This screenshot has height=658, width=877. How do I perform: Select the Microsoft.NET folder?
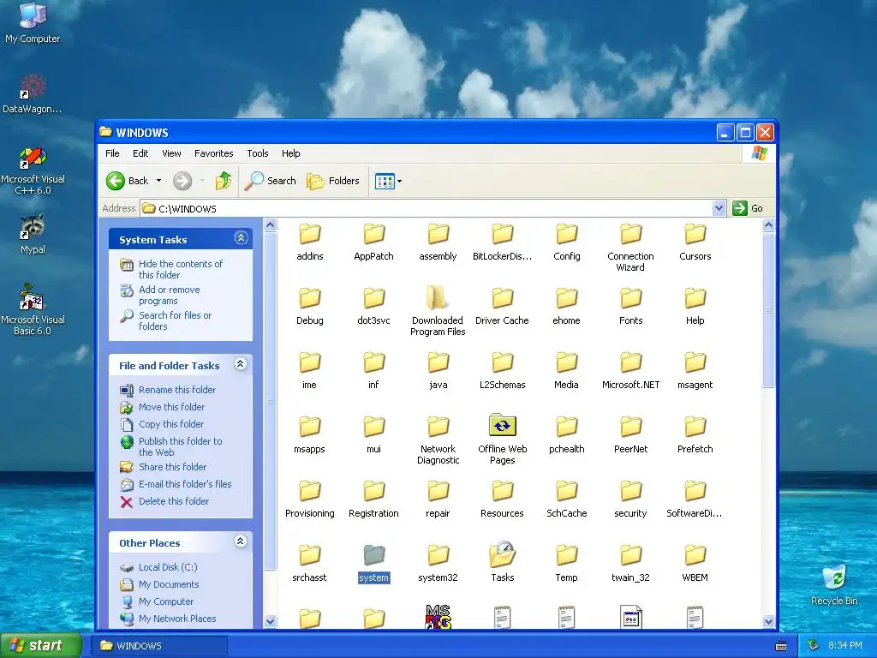click(631, 370)
